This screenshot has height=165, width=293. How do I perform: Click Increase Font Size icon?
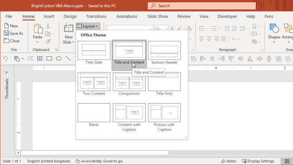pos(173,28)
